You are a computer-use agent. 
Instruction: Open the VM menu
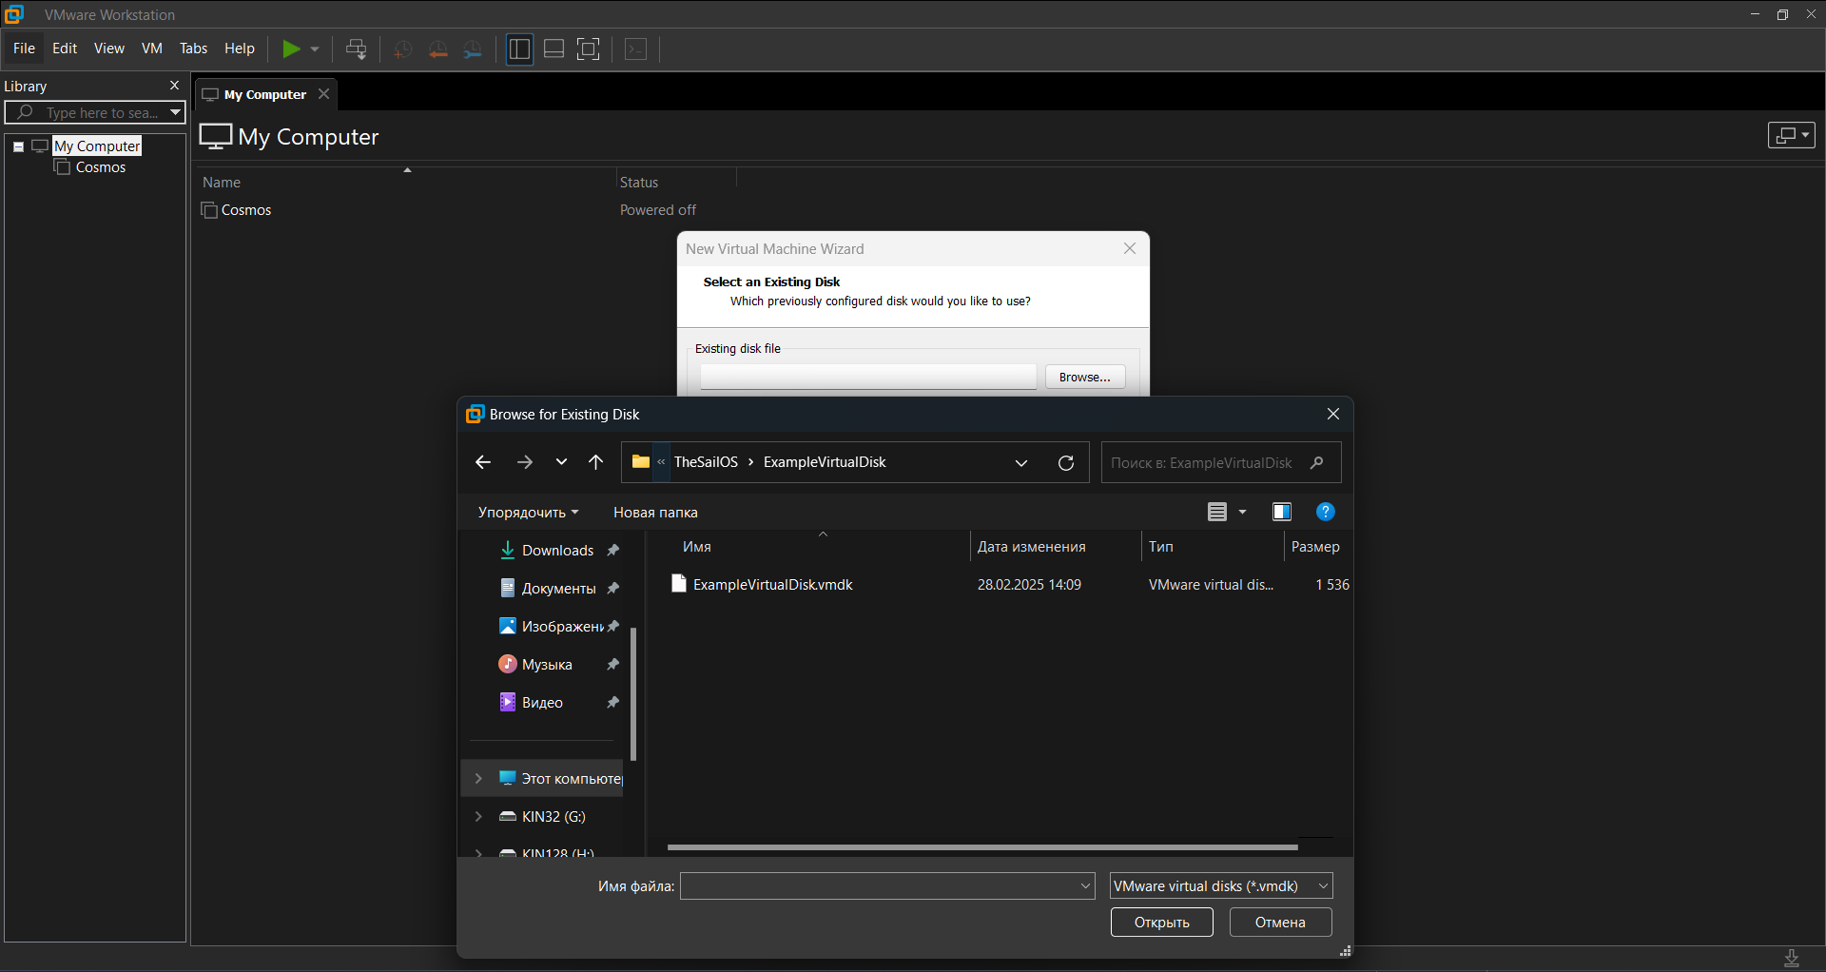tap(152, 49)
